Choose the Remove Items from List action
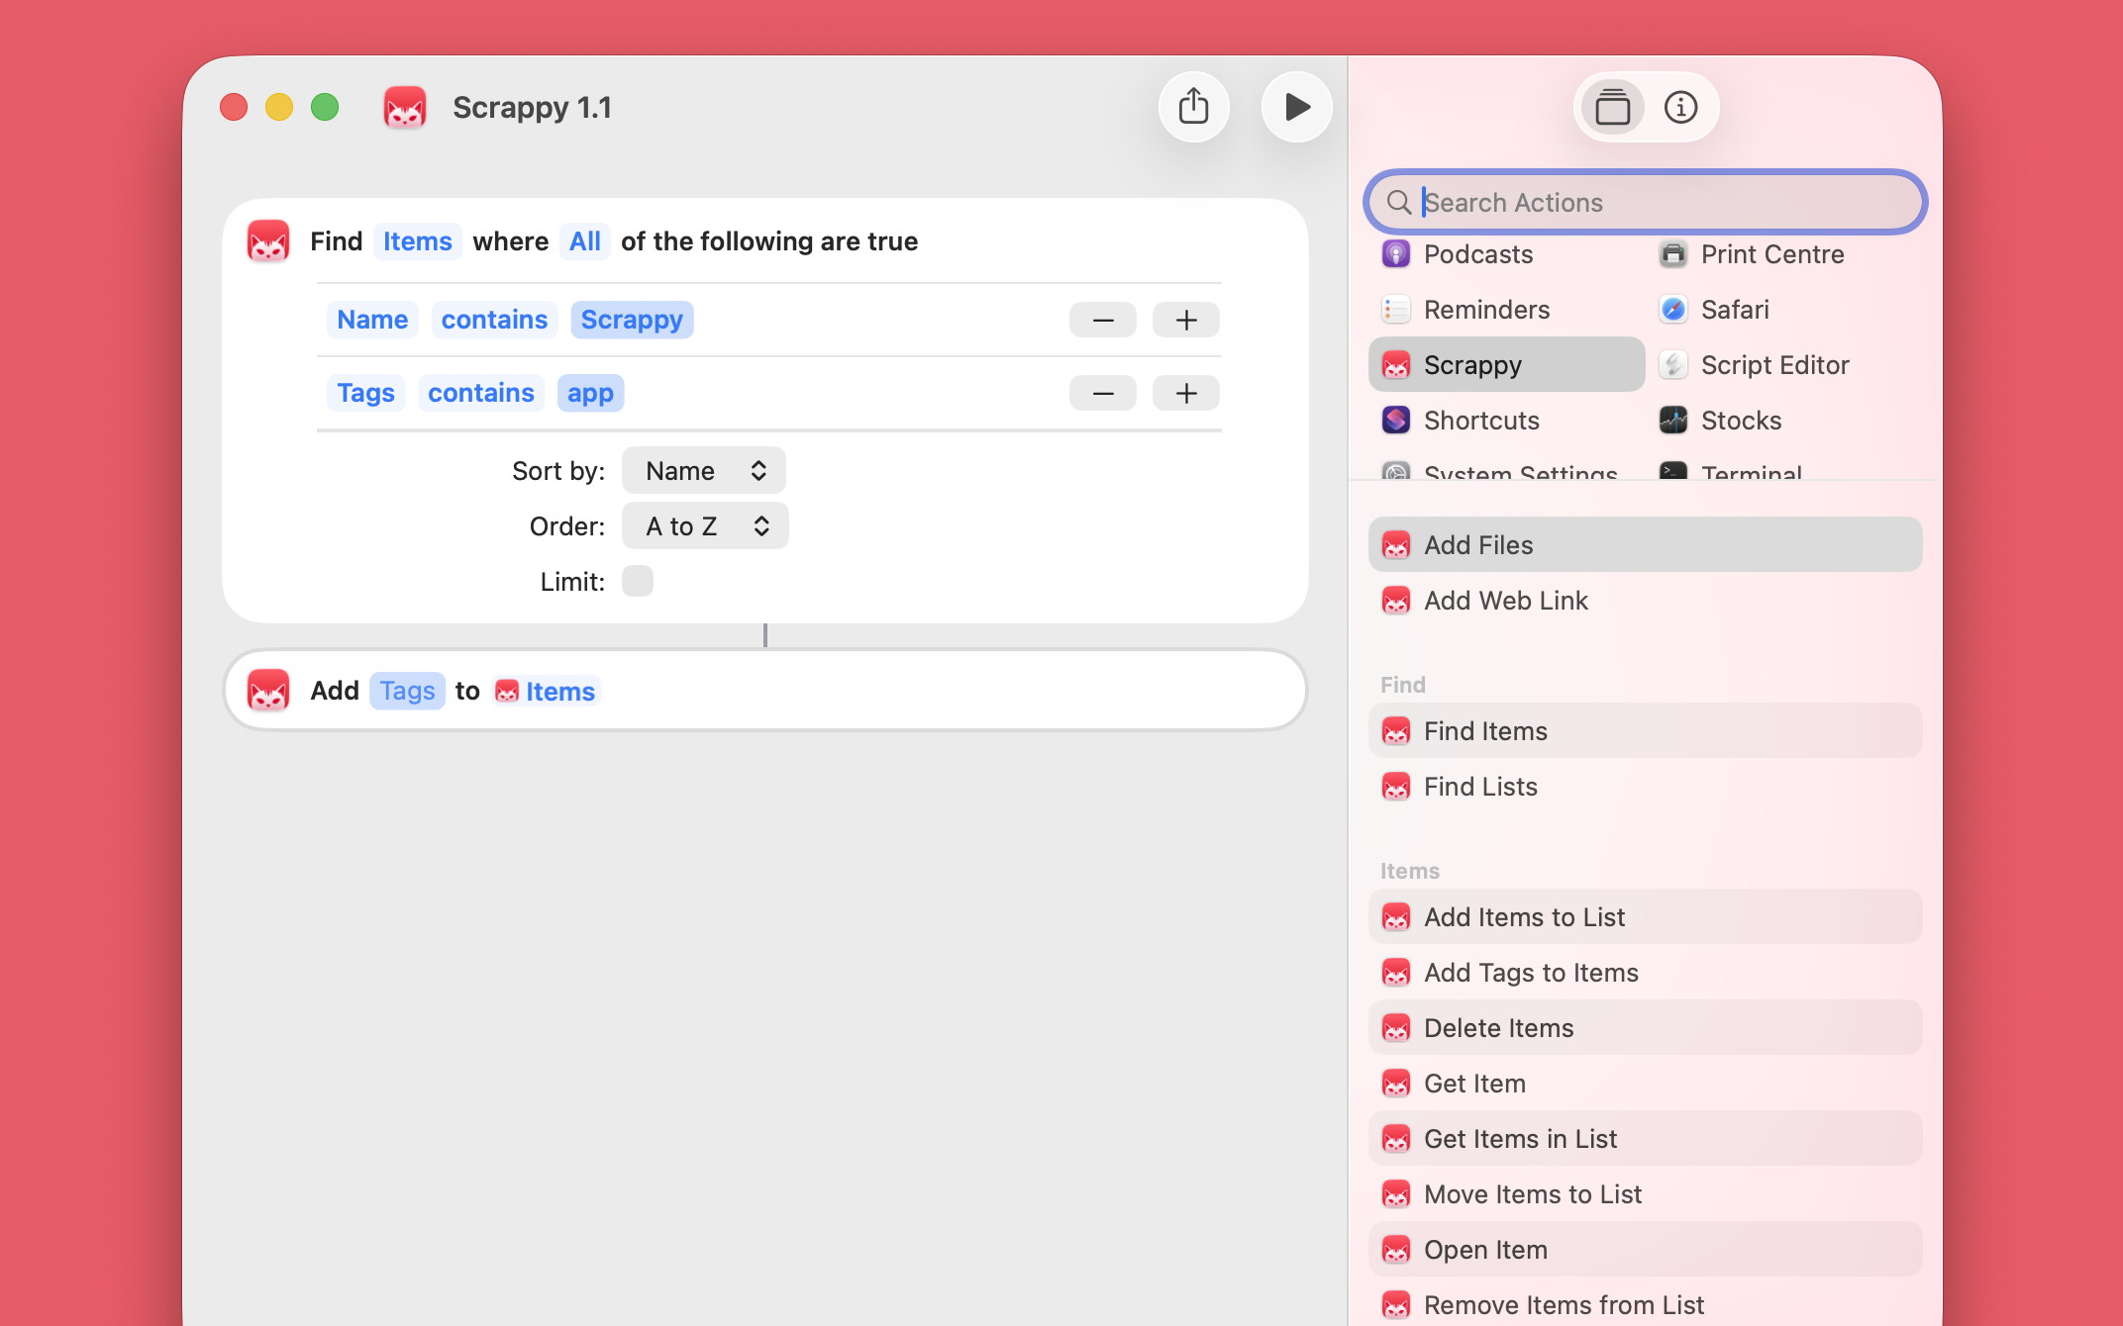This screenshot has width=2123, height=1326. [1646, 1302]
